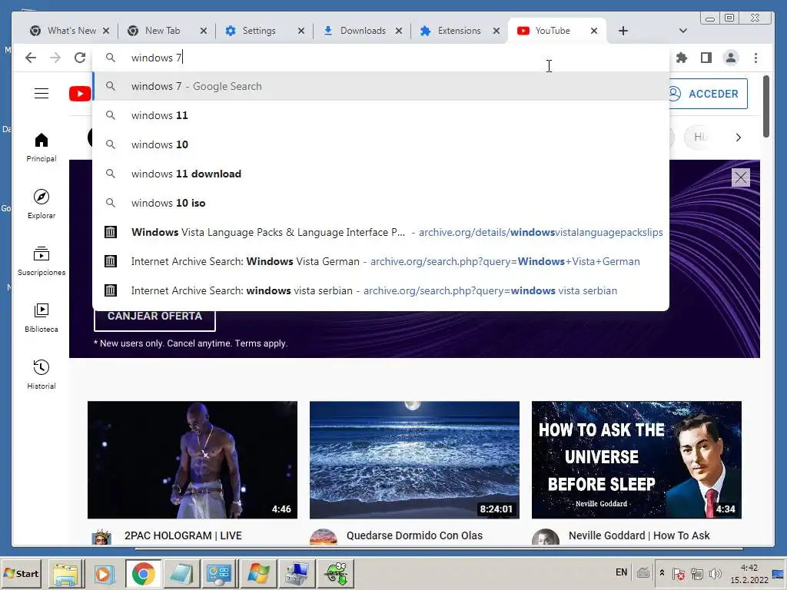Select the 'windows 10 iso' suggestion
Viewport: 787px width, 590px height.
click(x=380, y=203)
